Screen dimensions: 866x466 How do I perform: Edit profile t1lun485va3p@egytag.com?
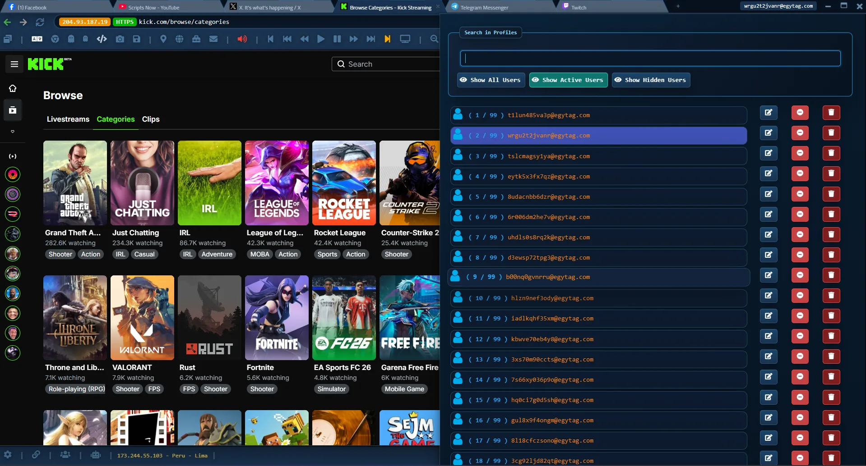(x=769, y=112)
